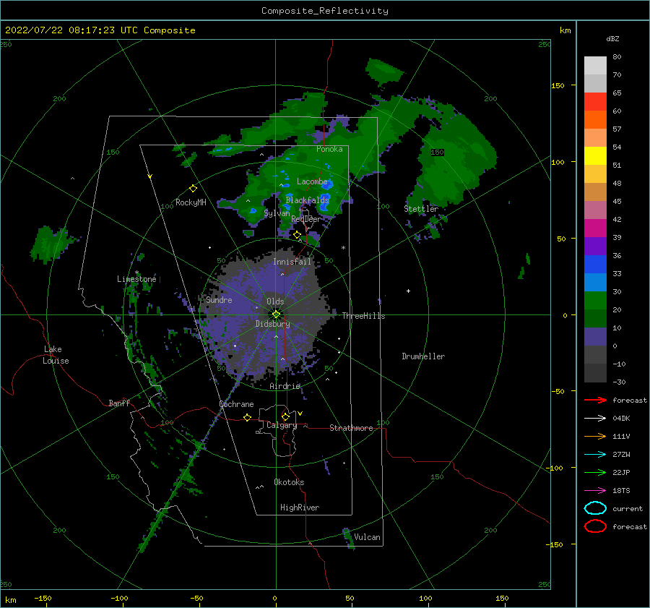Select the white 04DK arrow icon
This screenshot has width=650, height=608.
[595, 418]
